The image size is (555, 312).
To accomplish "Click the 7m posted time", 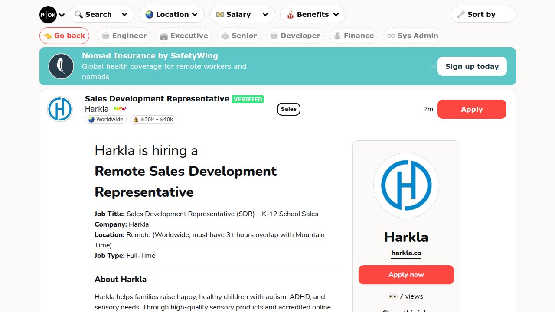I will coord(428,109).
